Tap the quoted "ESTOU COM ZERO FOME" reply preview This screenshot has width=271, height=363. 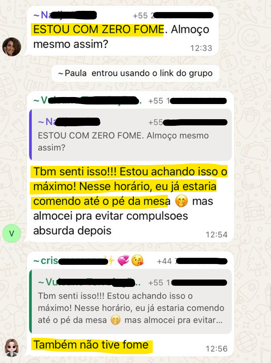pos(131,135)
